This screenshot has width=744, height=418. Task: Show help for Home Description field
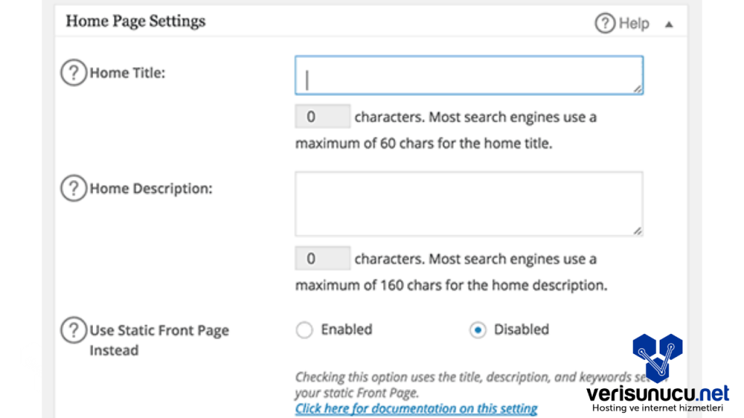(73, 189)
